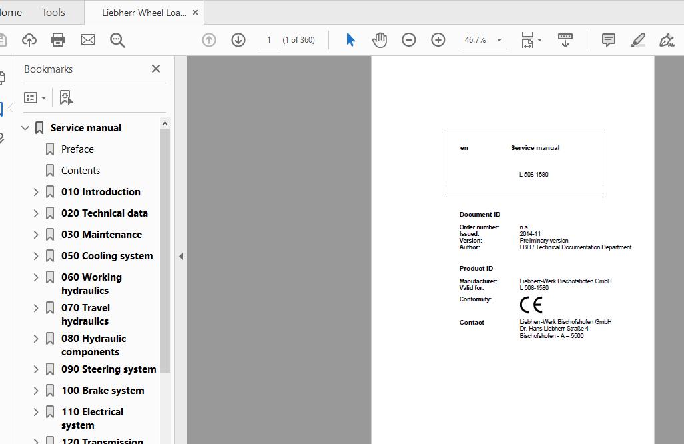Activate the hand pan tool
Viewport: 684px width, 444px height.
[380, 40]
